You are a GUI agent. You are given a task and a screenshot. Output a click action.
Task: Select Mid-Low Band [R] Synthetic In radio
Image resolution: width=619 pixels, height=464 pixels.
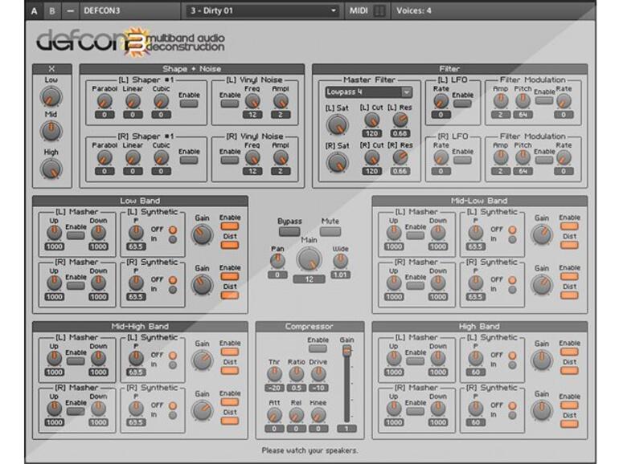pos(512,290)
